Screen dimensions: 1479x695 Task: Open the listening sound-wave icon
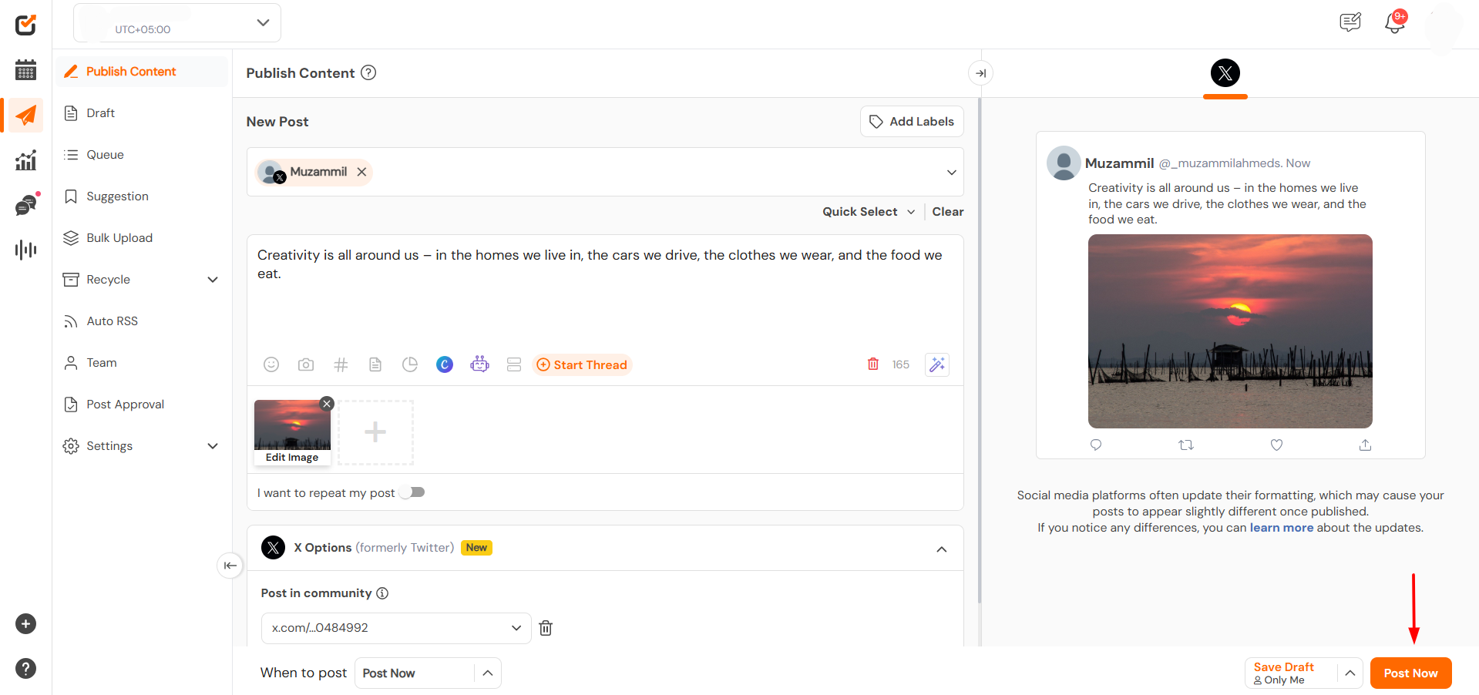[25, 250]
